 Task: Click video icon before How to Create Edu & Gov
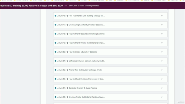[x=67, y=52]
